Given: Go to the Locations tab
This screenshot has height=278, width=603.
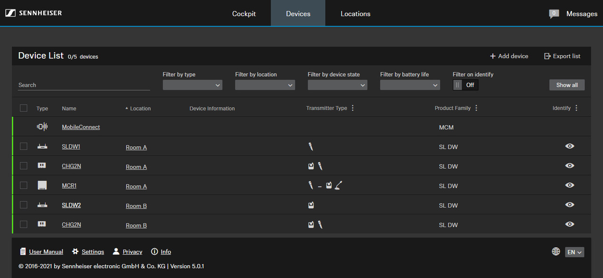Looking at the screenshot, I should 355,14.
